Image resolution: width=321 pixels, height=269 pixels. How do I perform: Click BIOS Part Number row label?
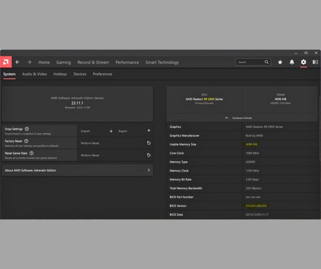(x=182, y=197)
